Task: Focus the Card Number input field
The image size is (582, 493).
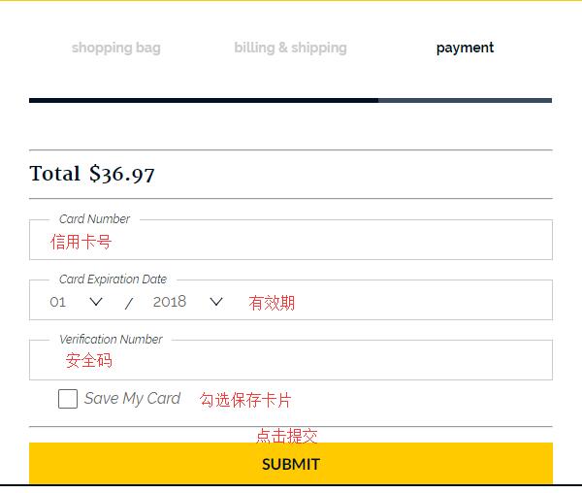Action: click(x=291, y=240)
